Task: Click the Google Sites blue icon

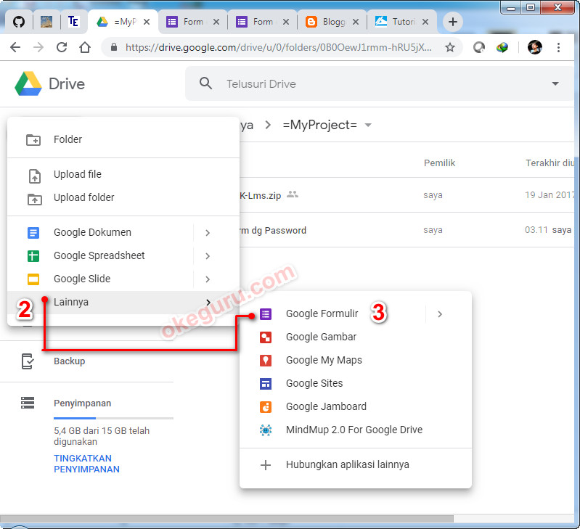Action: (266, 384)
